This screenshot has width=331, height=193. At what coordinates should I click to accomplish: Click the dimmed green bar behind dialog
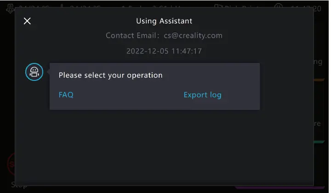(319, 142)
